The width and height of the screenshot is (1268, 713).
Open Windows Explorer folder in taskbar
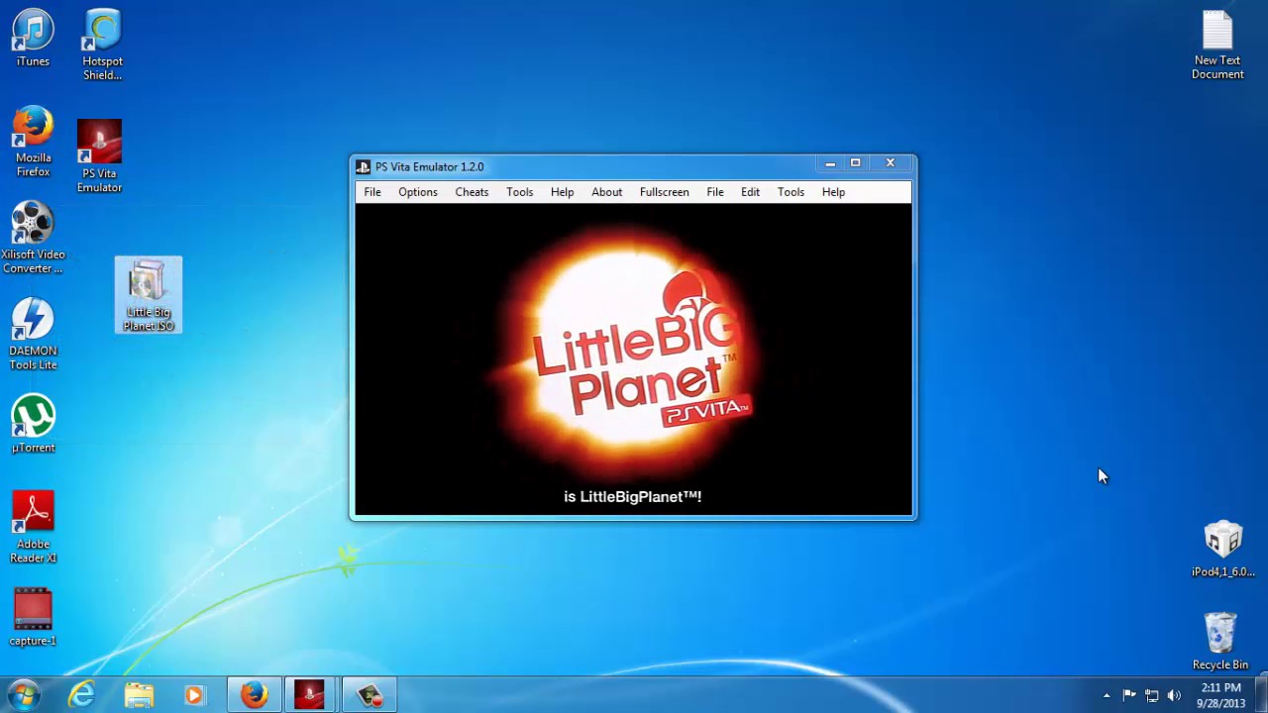(139, 695)
